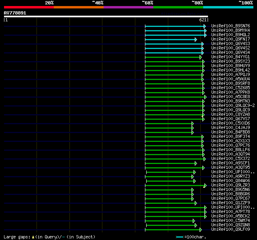
Task: Select the UniRef100_A9SCF1 label
Action: 230,163
